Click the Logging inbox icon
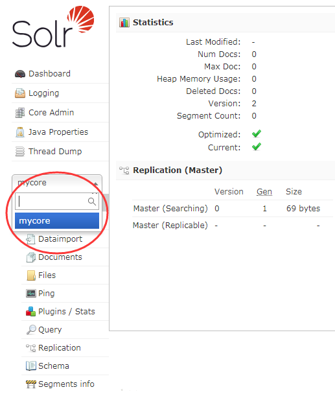Image resolution: width=335 pixels, height=407 pixels. (20, 93)
